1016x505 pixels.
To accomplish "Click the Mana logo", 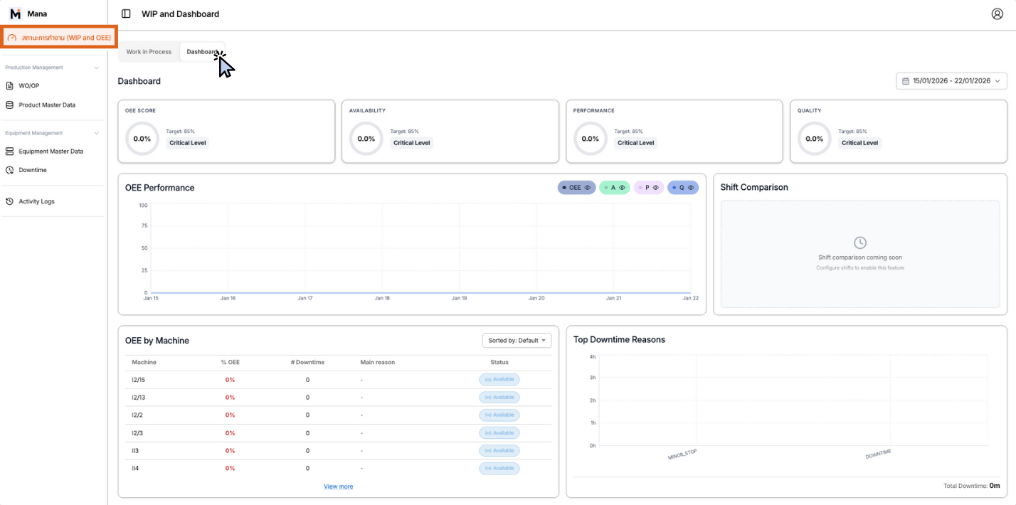I will click(x=14, y=13).
